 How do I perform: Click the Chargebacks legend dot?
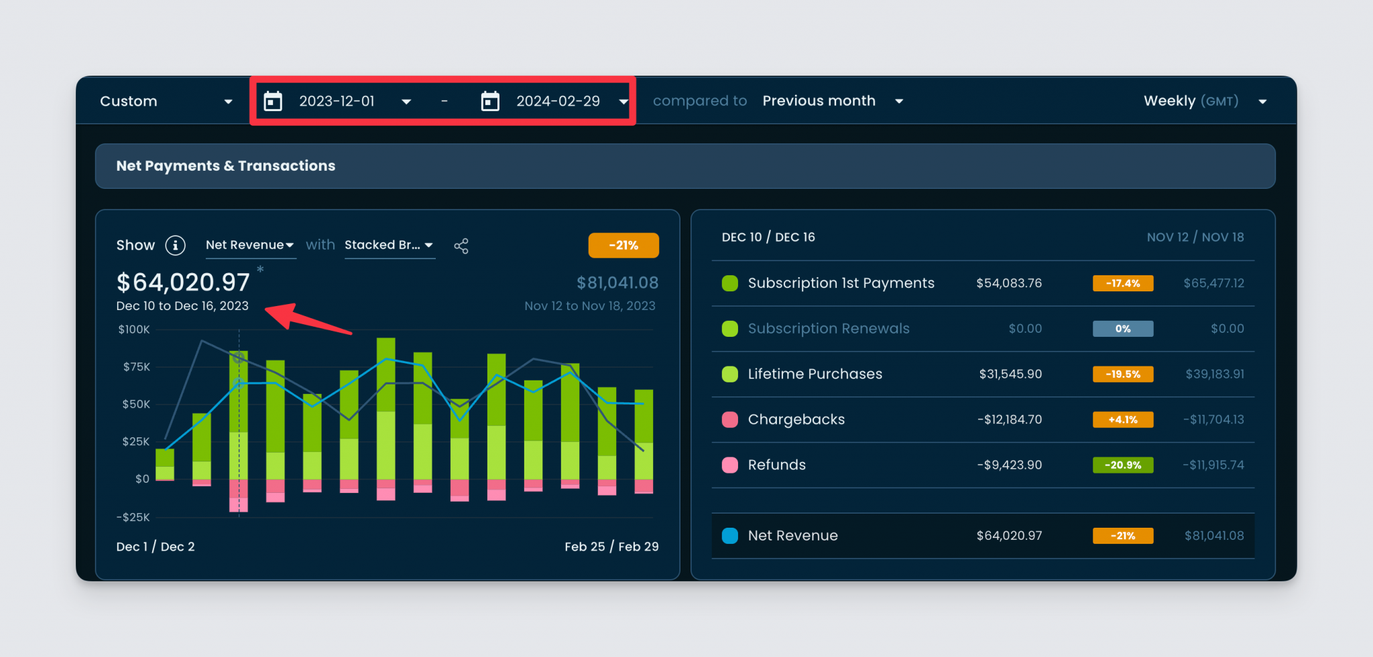tap(729, 419)
